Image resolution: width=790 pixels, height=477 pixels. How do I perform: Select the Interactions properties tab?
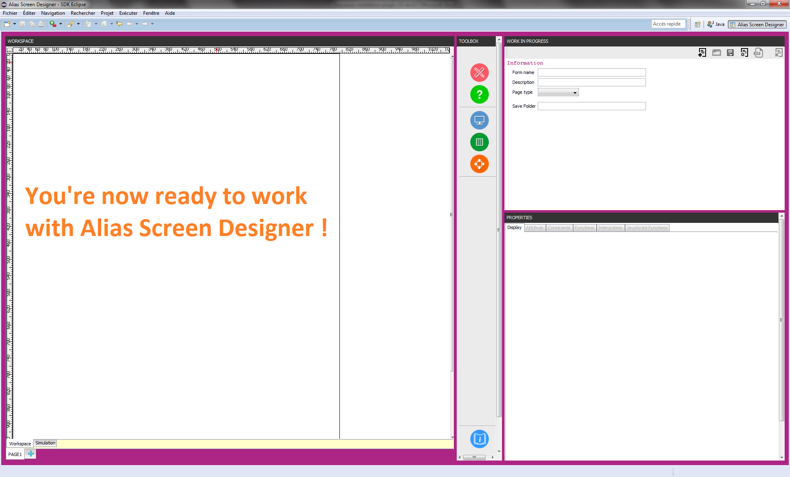point(610,228)
